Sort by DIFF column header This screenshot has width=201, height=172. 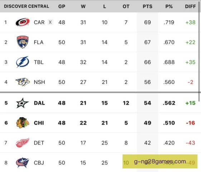tap(190, 6)
